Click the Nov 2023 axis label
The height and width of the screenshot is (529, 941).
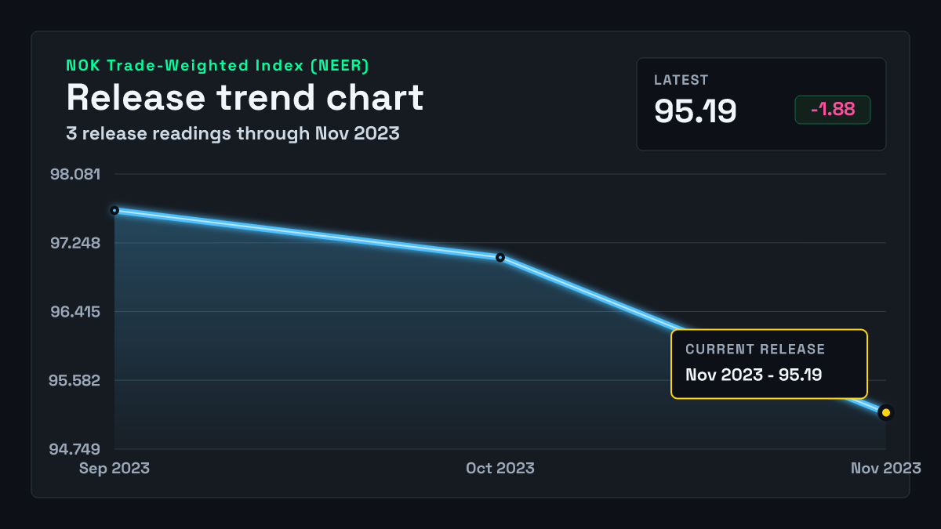886,468
